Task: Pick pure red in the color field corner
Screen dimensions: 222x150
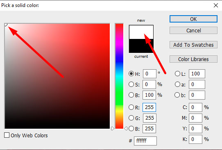Action: tap(109, 24)
